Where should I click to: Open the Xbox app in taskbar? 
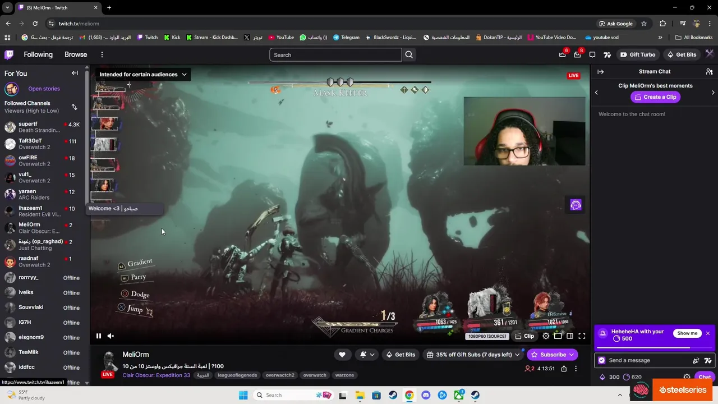pyautogui.click(x=459, y=395)
